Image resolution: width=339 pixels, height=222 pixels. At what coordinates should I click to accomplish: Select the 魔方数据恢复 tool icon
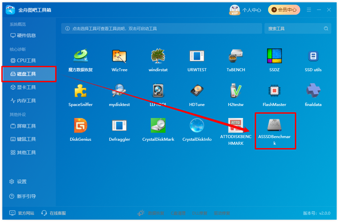81,56
